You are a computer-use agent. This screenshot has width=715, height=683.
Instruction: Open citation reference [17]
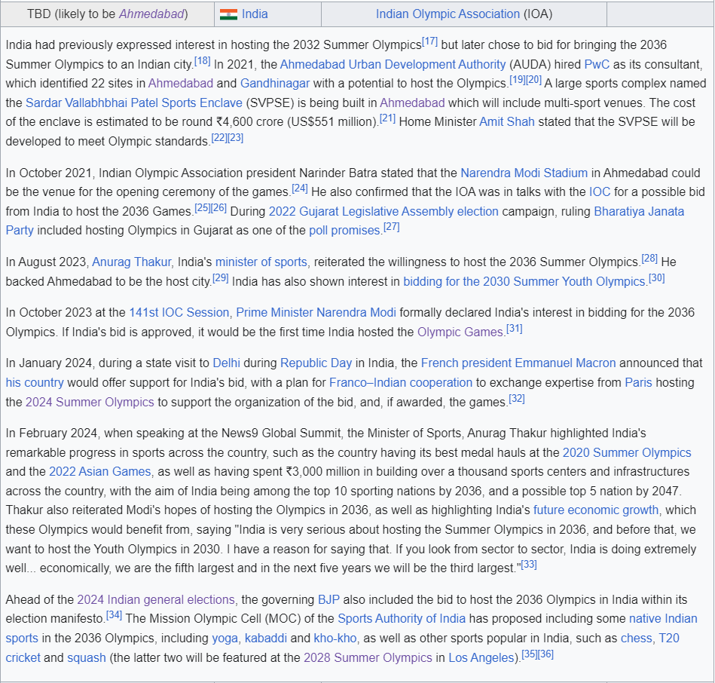[429, 41]
